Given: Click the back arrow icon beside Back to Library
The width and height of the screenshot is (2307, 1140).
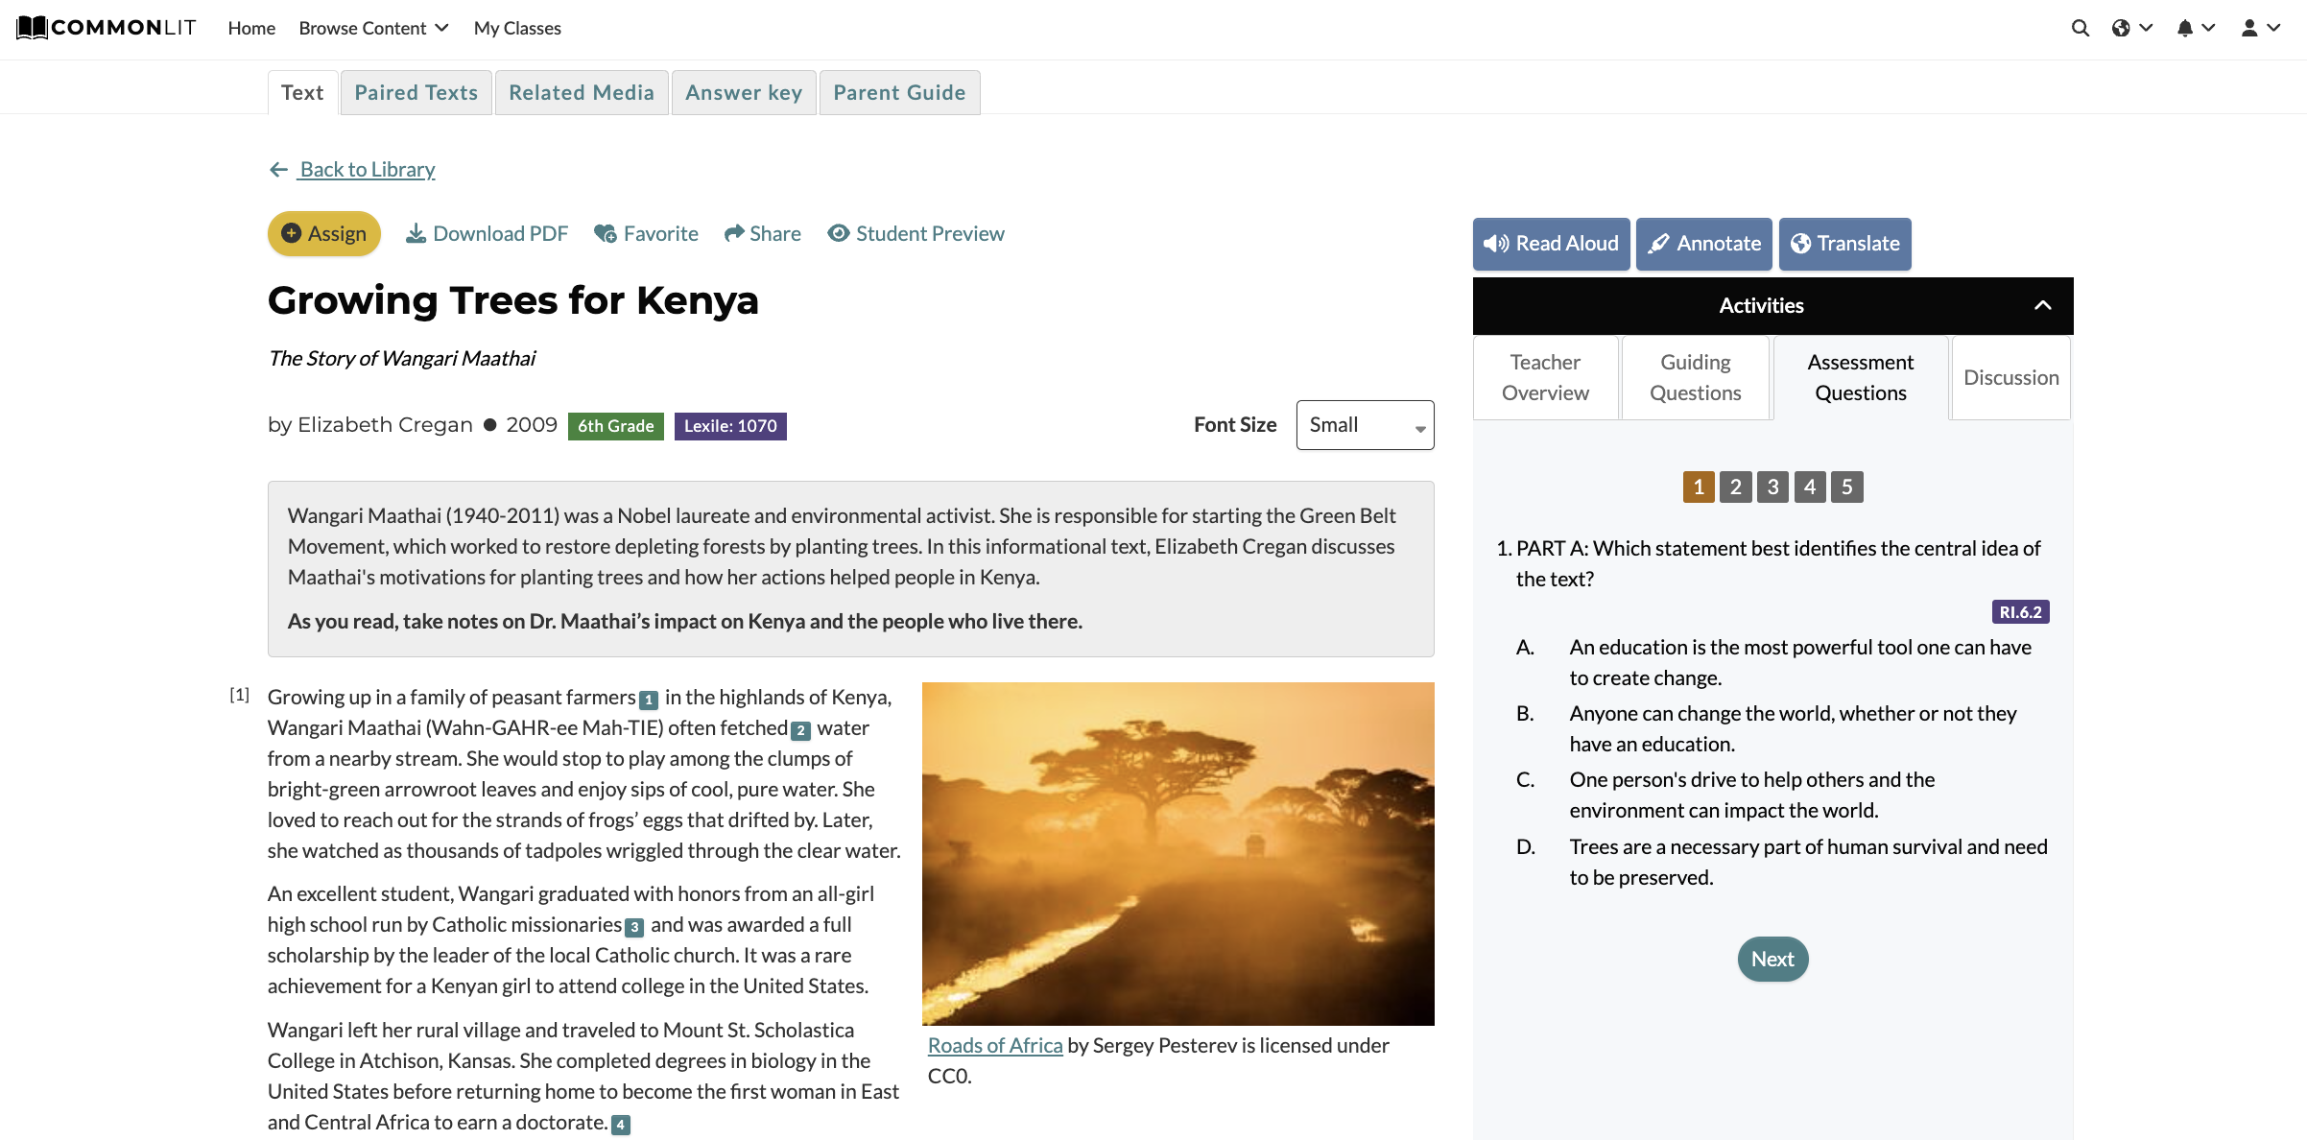Looking at the screenshot, I should [278, 170].
